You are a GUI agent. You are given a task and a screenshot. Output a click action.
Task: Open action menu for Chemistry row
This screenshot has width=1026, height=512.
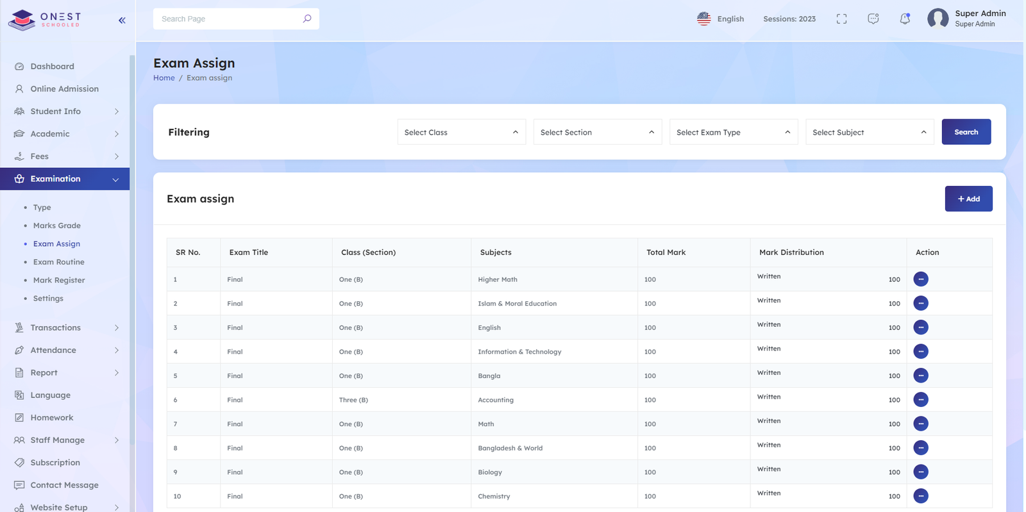[x=921, y=496]
